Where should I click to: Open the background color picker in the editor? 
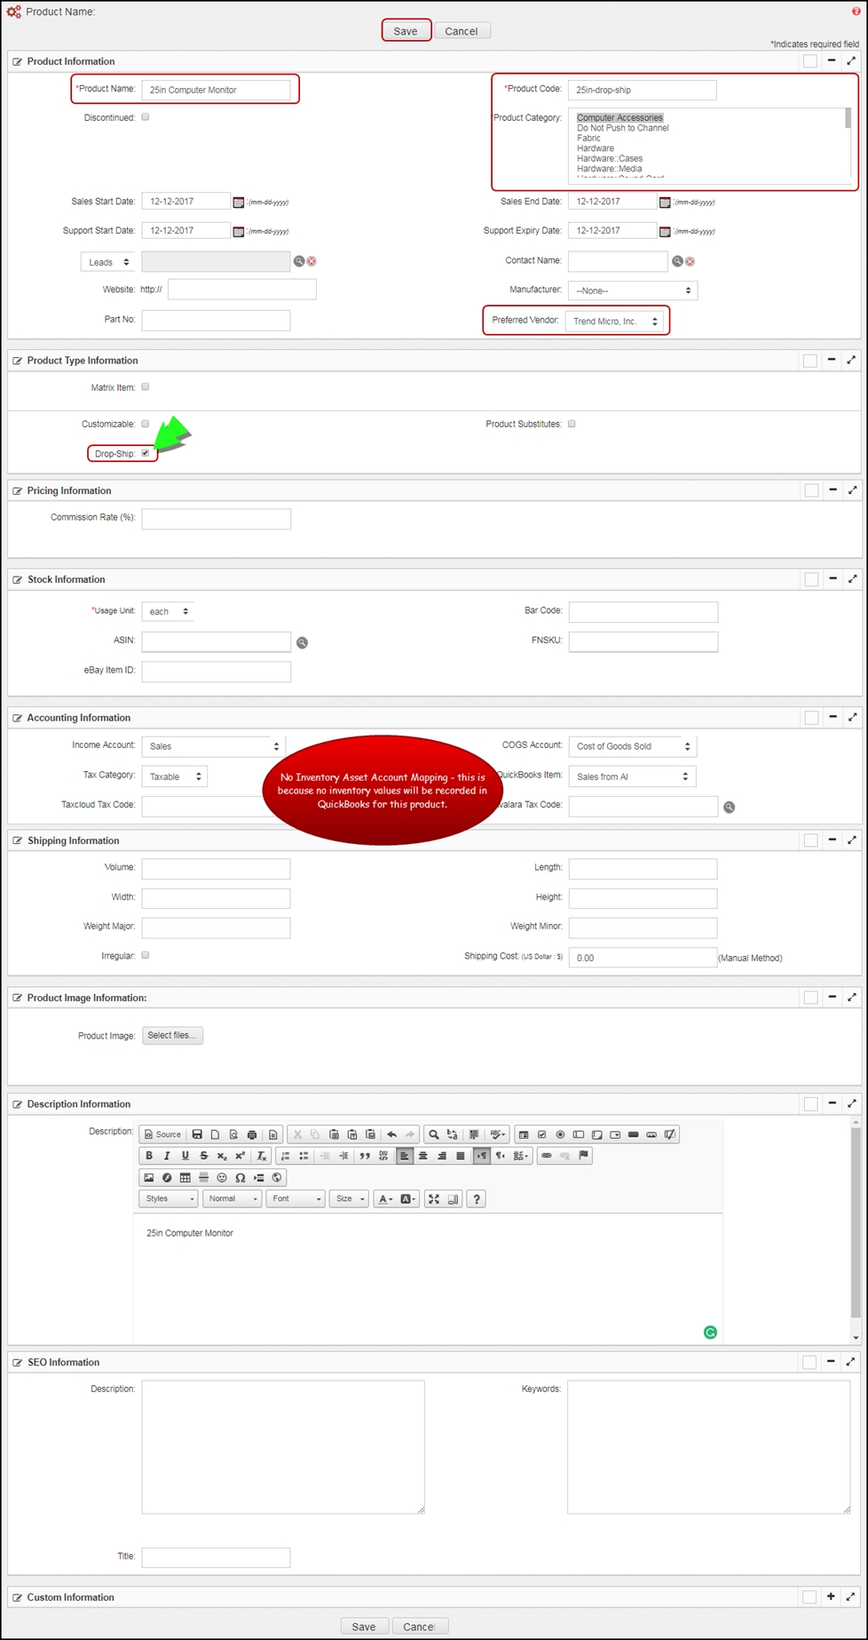[407, 1199]
